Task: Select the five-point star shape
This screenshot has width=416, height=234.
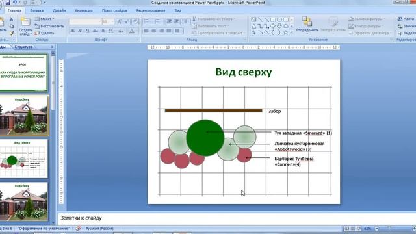Action: click(286, 32)
